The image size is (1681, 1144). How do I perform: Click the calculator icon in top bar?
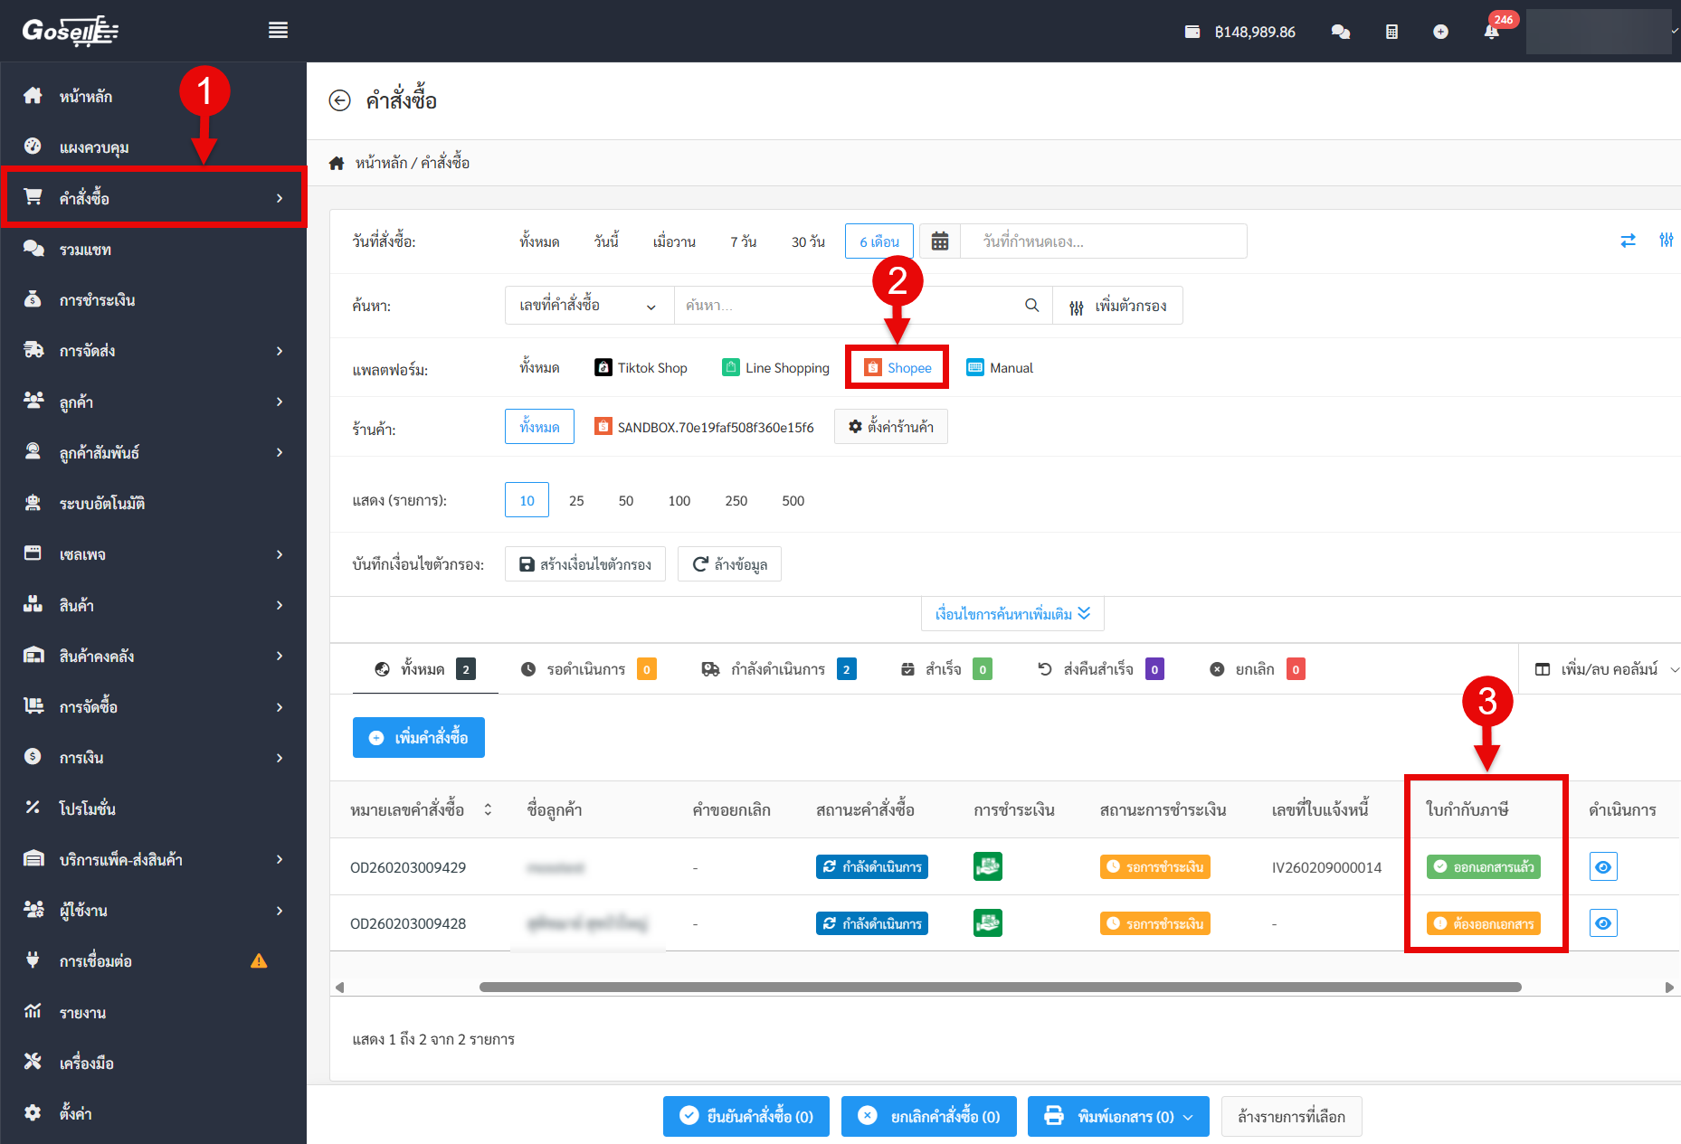click(x=1391, y=32)
